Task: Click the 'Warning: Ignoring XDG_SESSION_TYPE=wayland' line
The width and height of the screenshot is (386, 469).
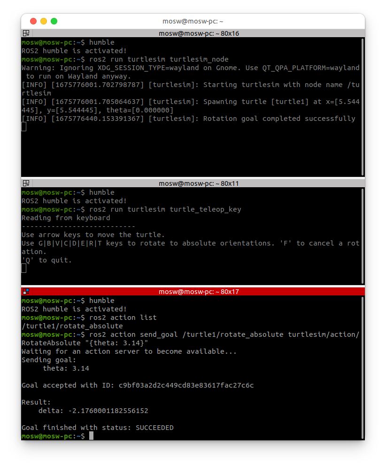Action: [191, 68]
